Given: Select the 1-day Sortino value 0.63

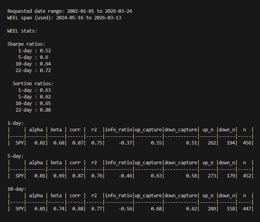Looking at the screenshot, I should pyautogui.click(x=45, y=90).
